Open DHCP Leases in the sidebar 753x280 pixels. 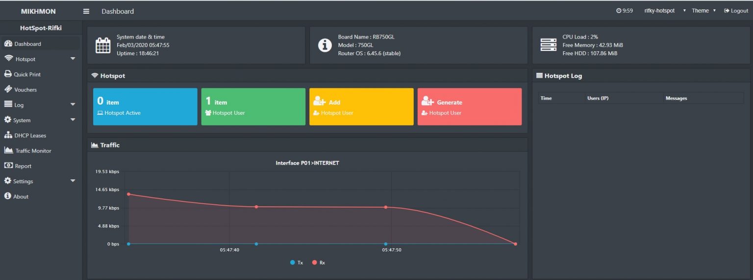(x=41, y=135)
